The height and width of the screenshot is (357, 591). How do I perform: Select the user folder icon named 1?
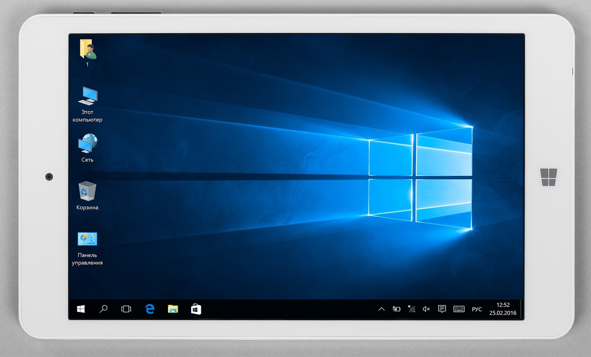[x=88, y=49]
